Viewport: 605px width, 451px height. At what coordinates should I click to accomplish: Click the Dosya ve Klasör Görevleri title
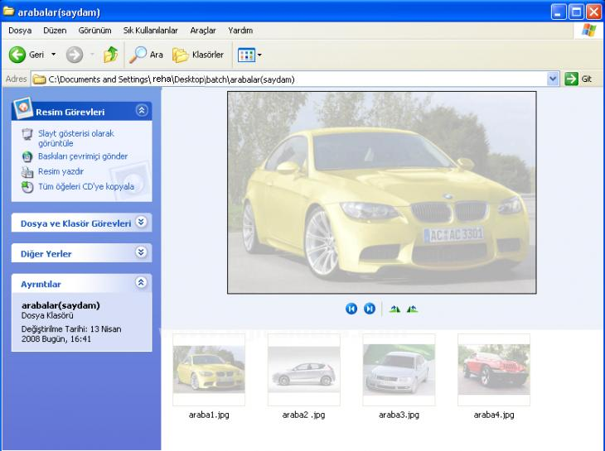[x=75, y=223]
